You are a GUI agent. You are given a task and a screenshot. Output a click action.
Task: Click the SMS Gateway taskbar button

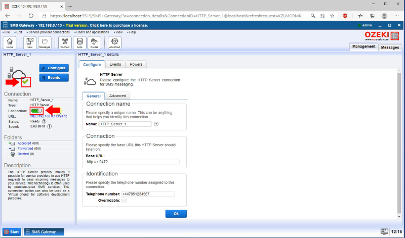pyautogui.click(x=44, y=231)
